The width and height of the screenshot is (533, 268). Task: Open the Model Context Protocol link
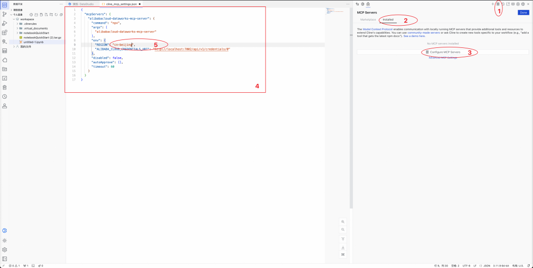pos(378,29)
